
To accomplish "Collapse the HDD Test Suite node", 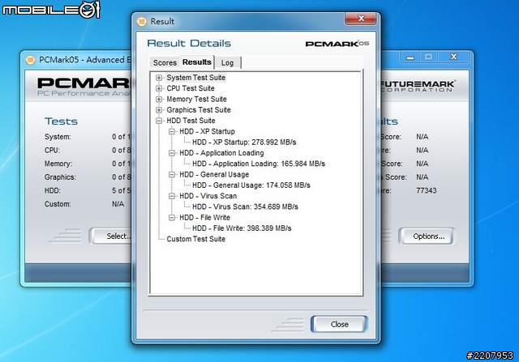I will pyautogui.click(x=159, y=121).
